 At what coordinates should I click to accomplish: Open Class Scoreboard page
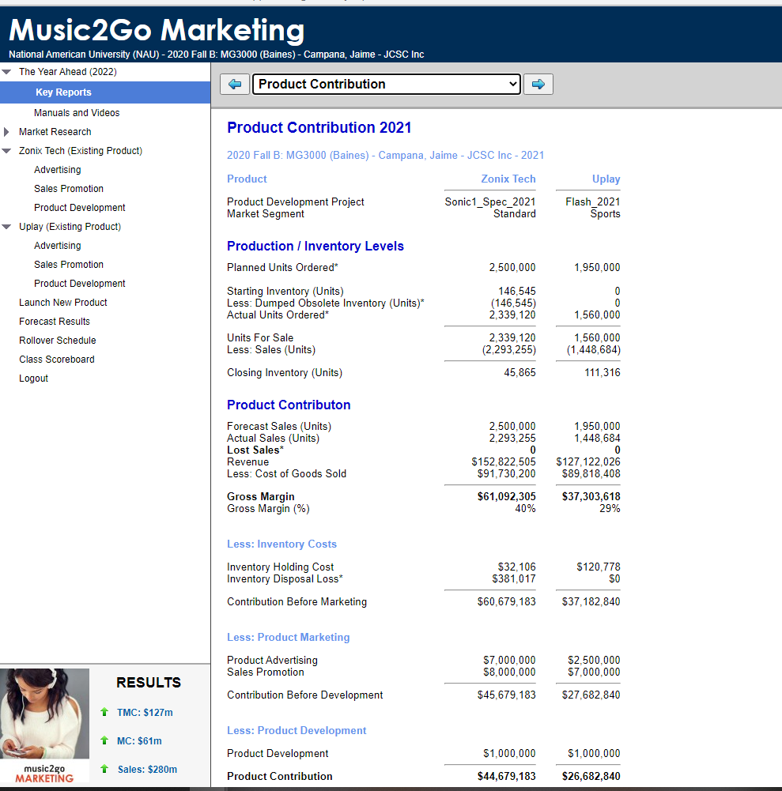tap(57, 360)
